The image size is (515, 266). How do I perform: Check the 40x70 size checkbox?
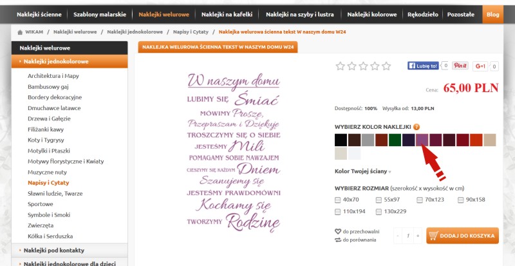[x=338, y=200]
